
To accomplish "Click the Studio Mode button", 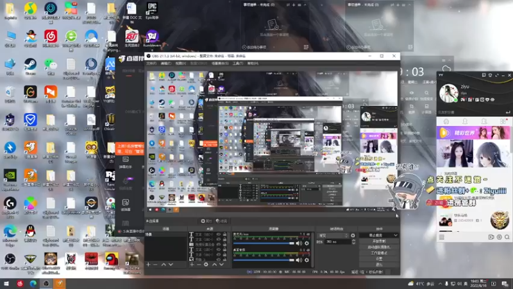I will (x=379, y=253).
